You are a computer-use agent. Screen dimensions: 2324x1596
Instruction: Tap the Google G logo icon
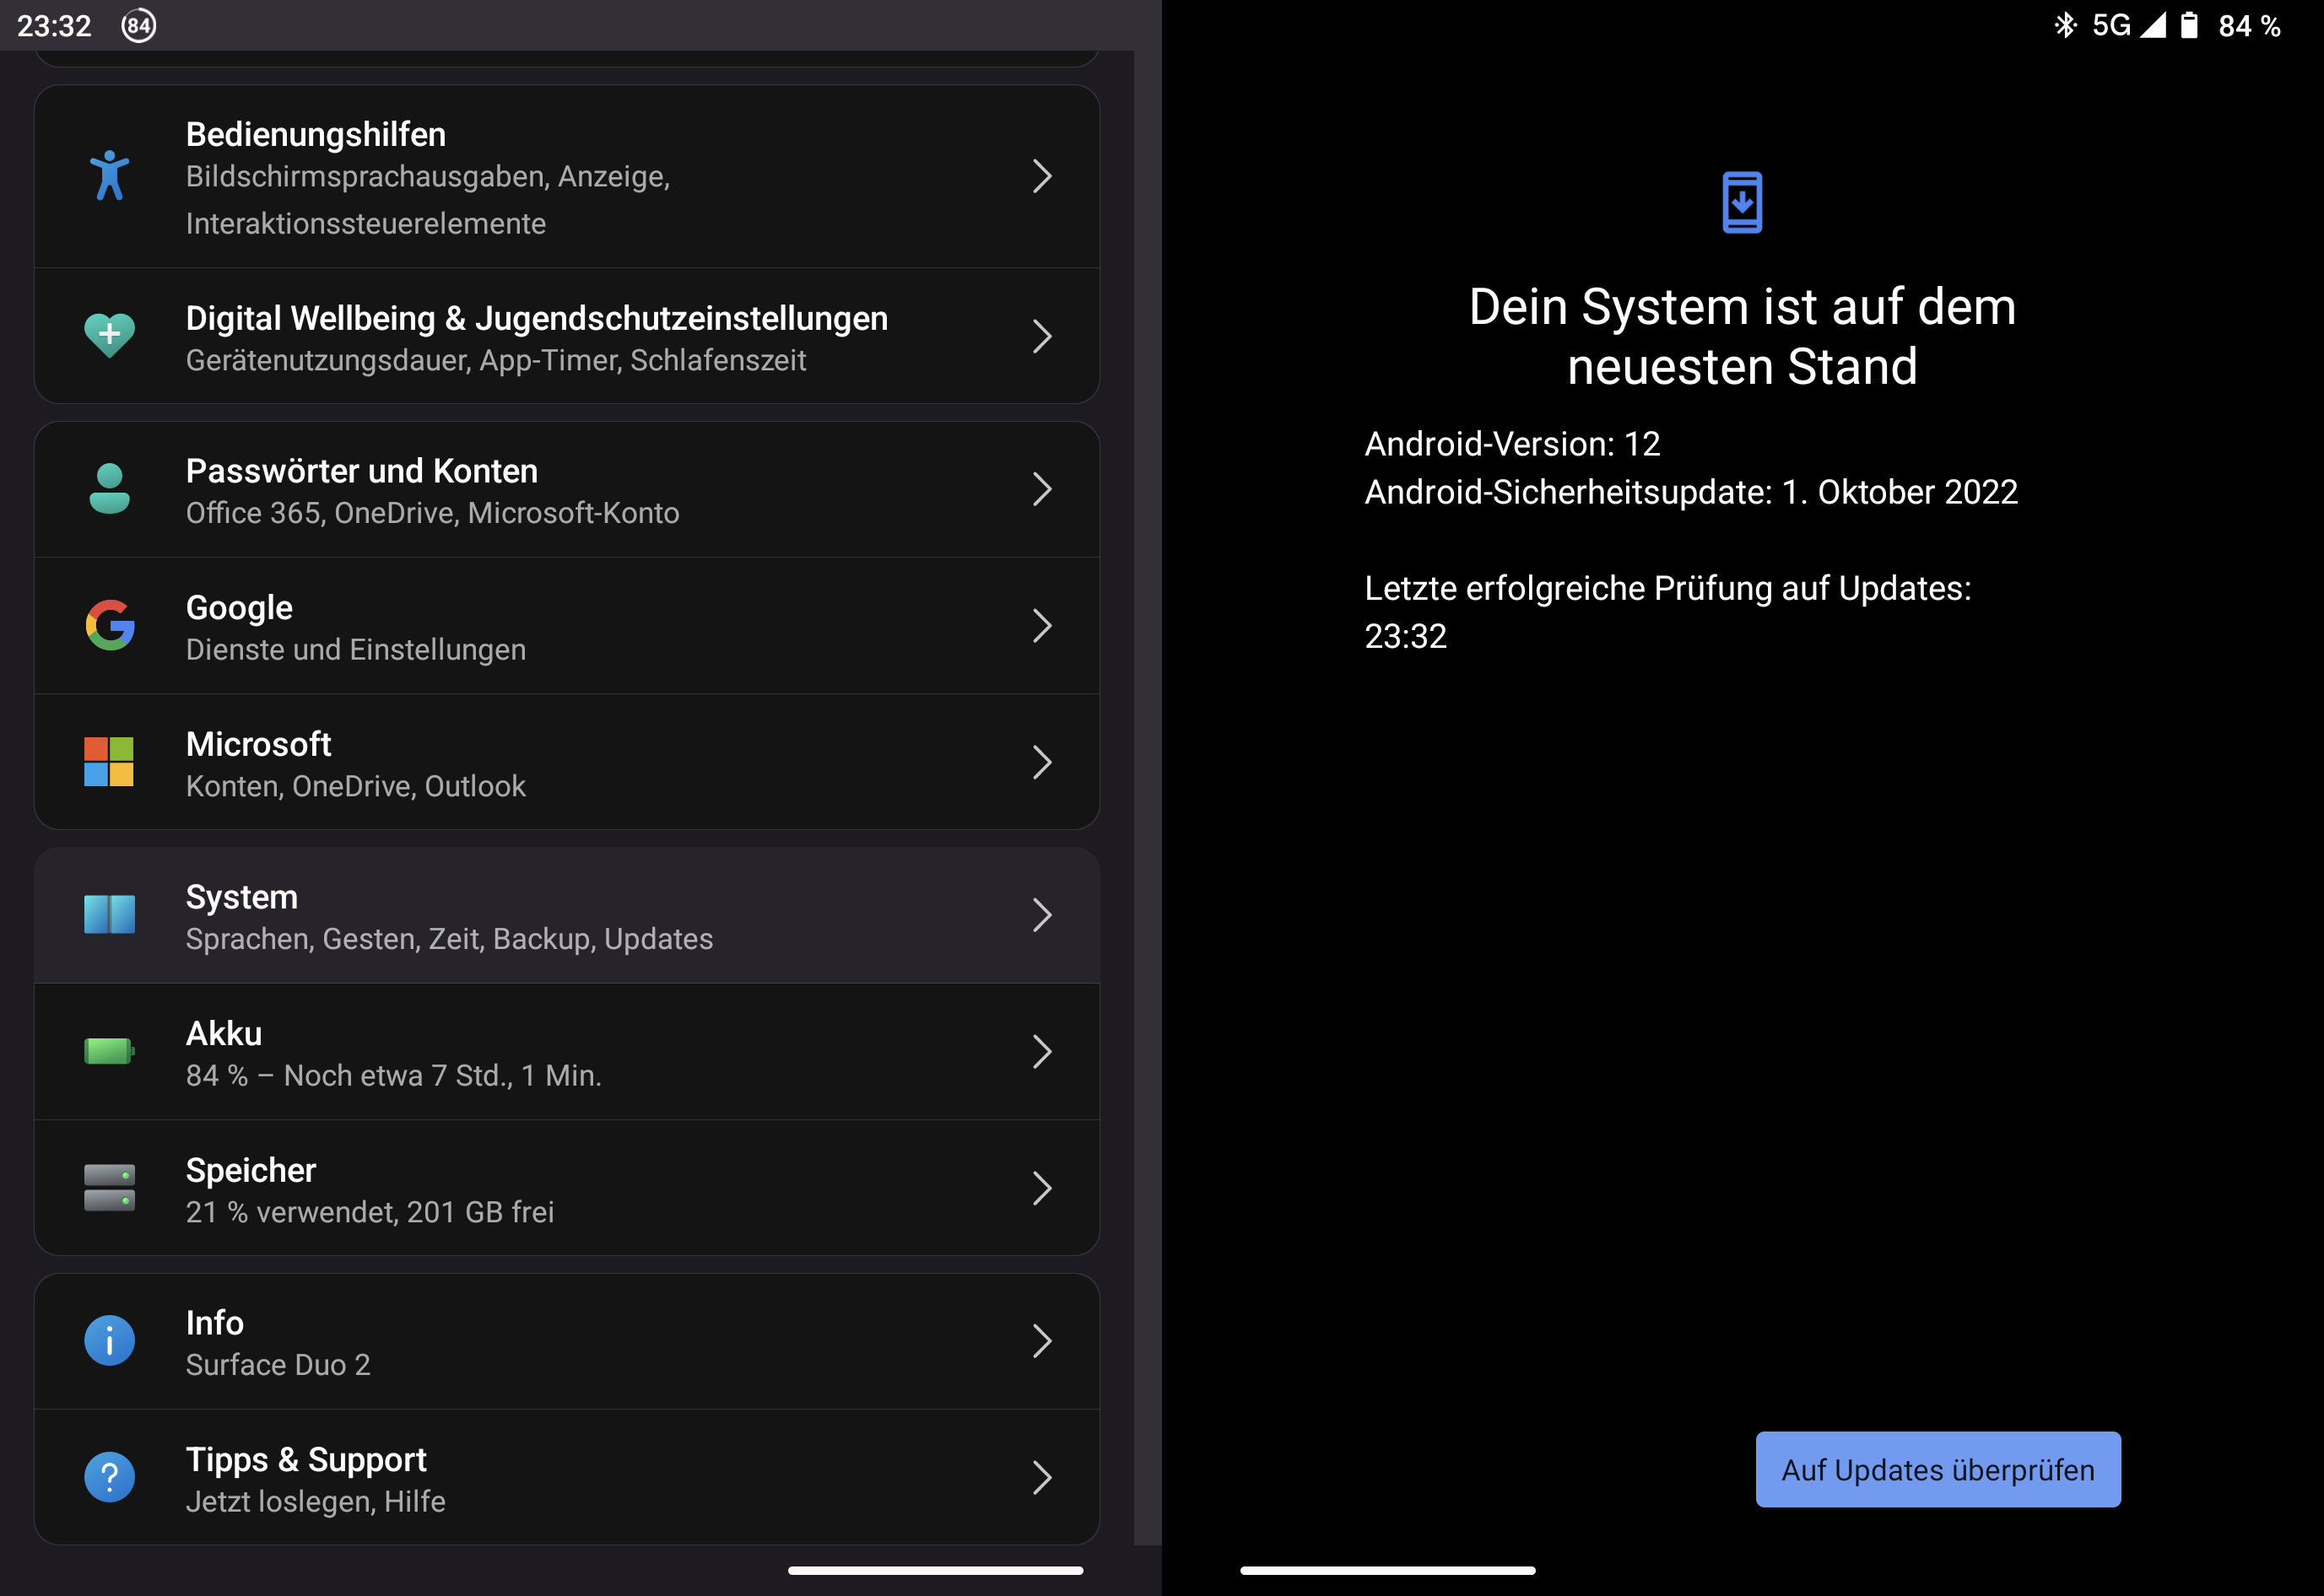(x=110, y=626)
